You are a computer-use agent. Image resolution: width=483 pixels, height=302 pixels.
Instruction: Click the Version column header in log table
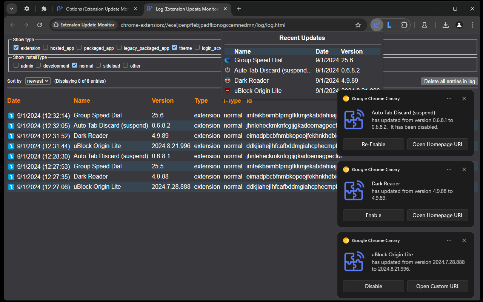pyautogui.click(x=163, y=100)
